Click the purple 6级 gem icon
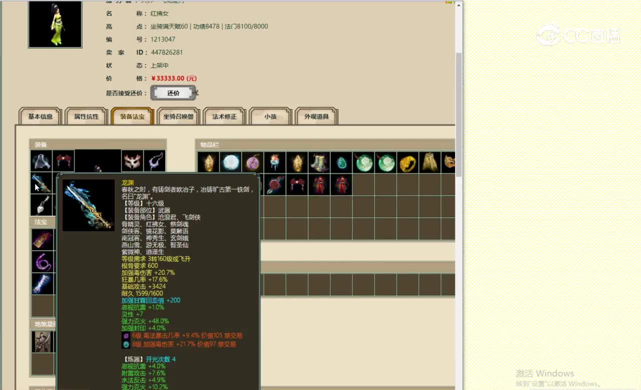The height and width of the screenshot is (390, 641). pyautogui.click(x=126, y=336)
